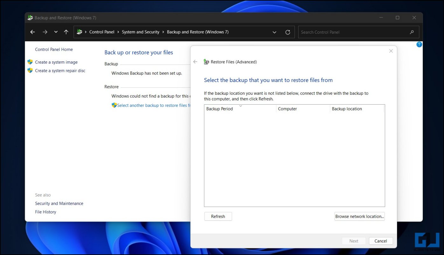The height and width of the screenshot is (255, 444).
Task: Expand arrow after Control Panel breadcrumb
Action: [x=118, y=32]
